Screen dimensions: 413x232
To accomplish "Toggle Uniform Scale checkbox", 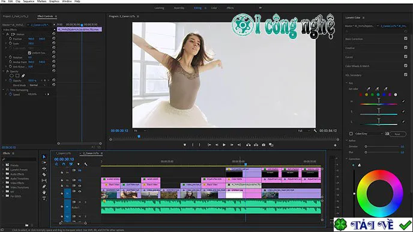I will point(29,53).
